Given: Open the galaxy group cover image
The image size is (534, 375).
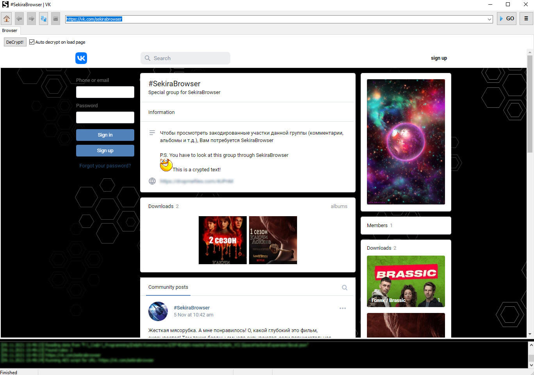Looking at the screenshot, I should tap(406, 142).
